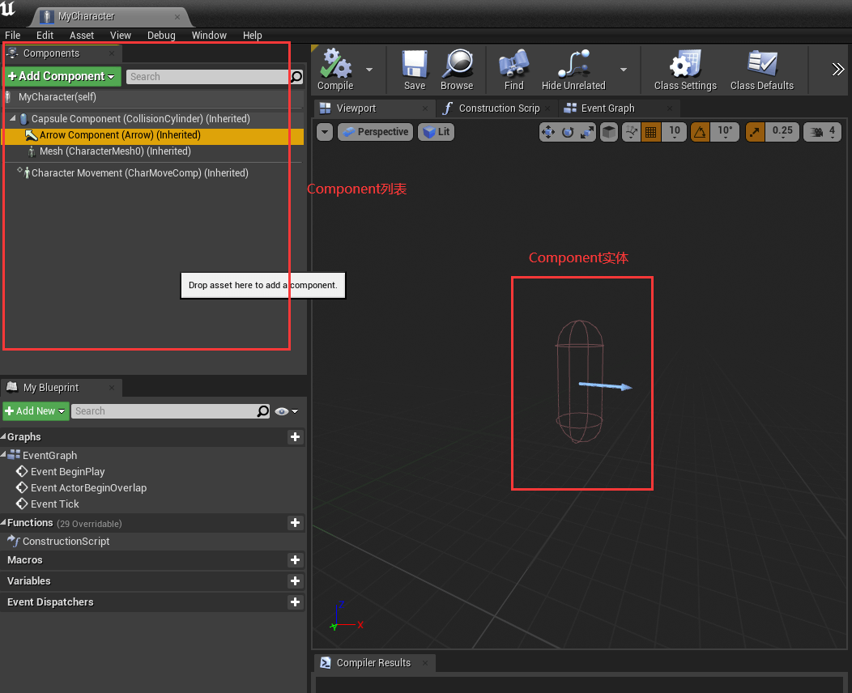Select the translate gizmo tool in viewport
Image resolution: width=852 pixels, height=693 pixels.
548,132
